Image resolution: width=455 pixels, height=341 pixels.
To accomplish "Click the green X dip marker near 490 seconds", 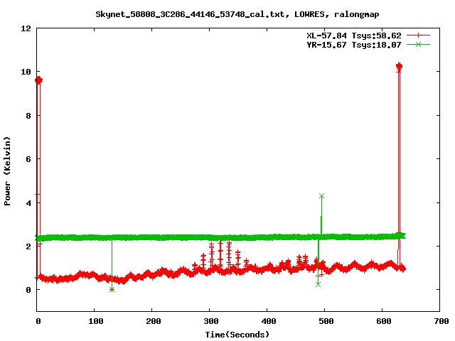I will [318, 284].
